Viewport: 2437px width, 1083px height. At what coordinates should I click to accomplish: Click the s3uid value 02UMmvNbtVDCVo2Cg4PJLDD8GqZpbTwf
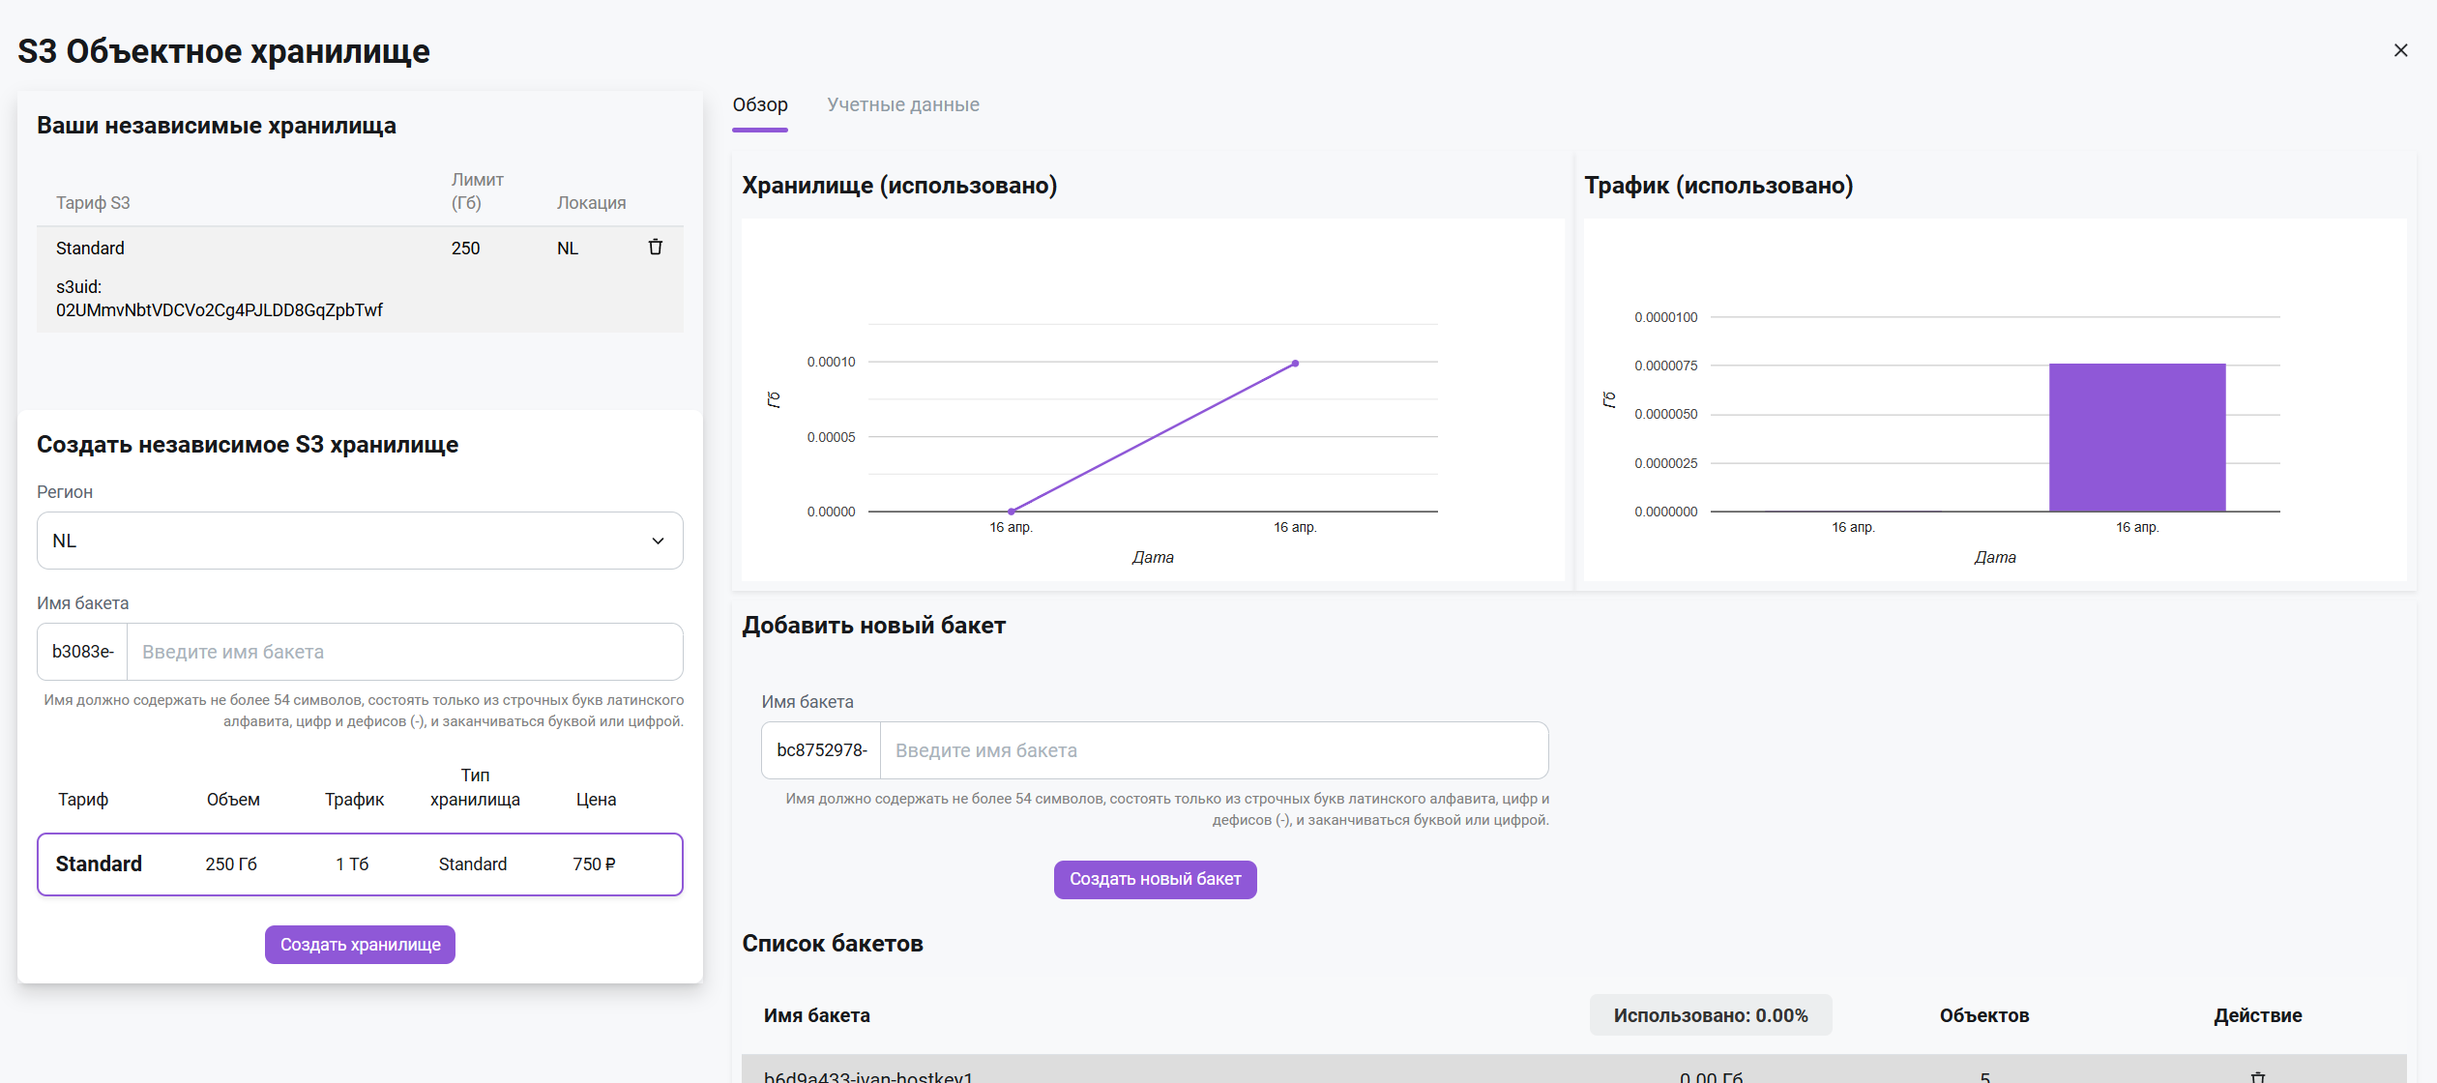click(220, 310)
